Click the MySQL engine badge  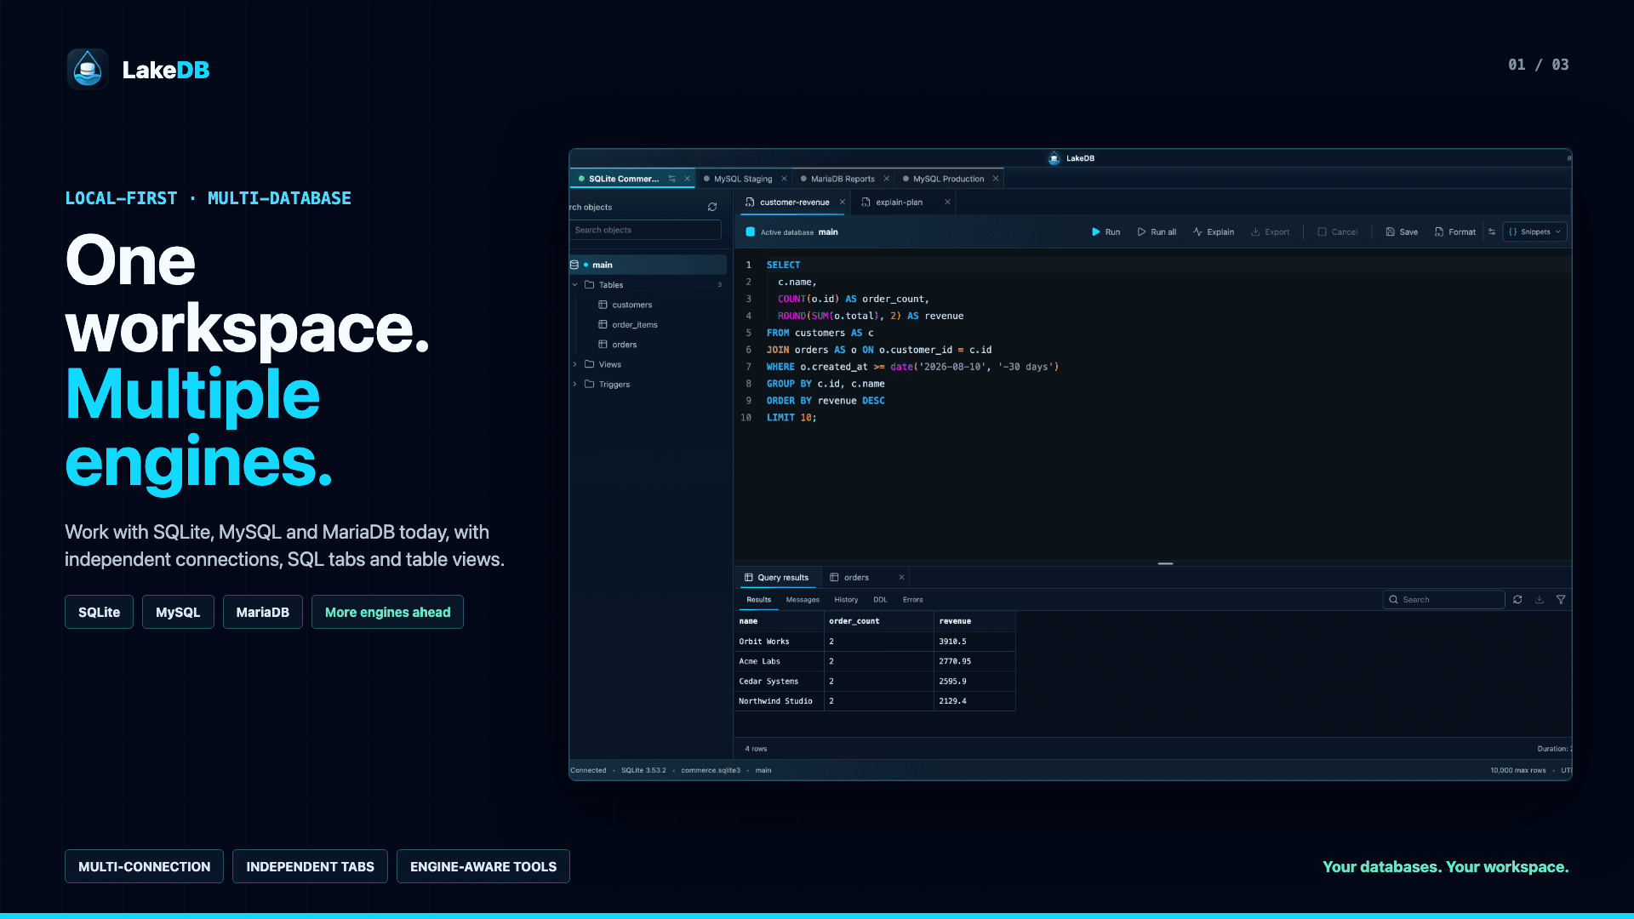pyautogui.click(x=178, y=612)
